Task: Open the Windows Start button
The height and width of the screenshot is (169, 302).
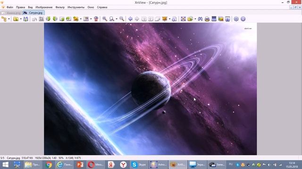Action: pyautogui.click(x=5, y=165)
